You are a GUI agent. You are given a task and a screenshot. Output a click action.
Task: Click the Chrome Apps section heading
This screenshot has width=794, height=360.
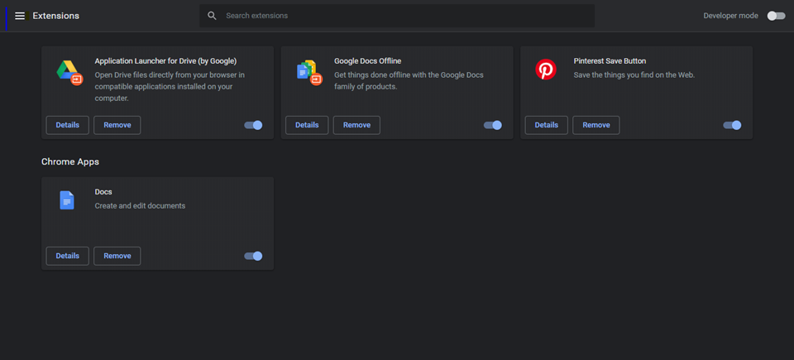pyautogui.click(x=69, y=161)
